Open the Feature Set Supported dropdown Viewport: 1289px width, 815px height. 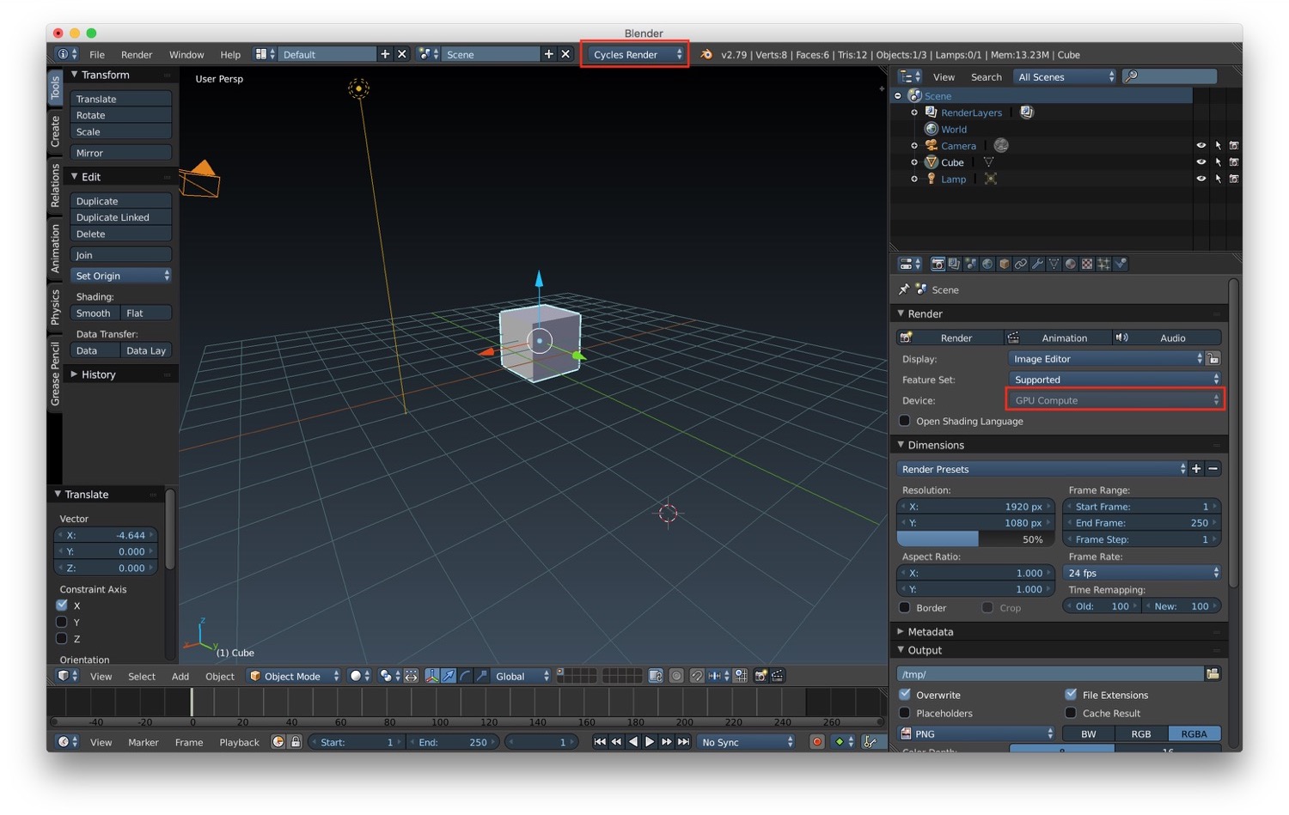[x=1115, y=380]
